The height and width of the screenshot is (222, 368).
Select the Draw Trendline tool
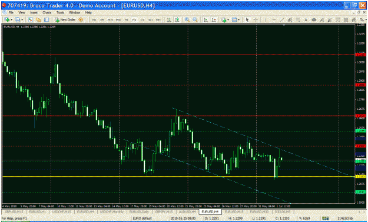coord(281,20)
